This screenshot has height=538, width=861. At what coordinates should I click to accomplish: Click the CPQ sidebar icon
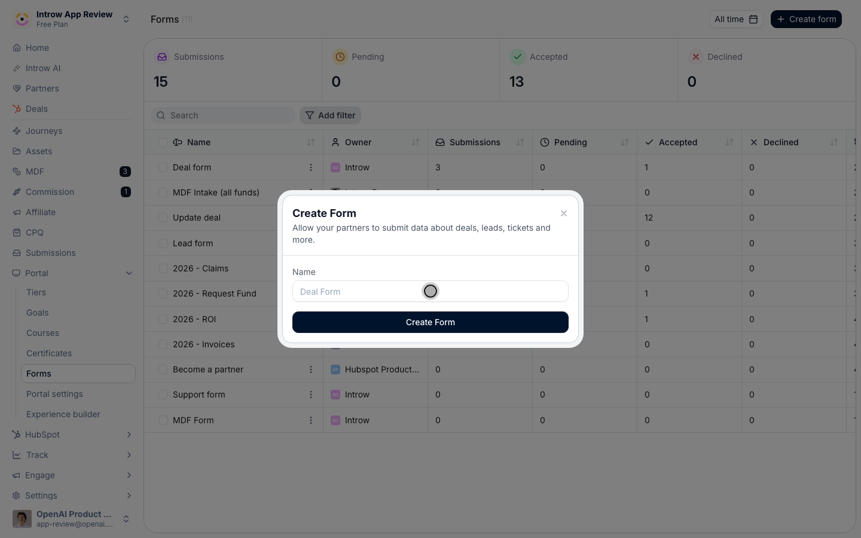[x=17, y=233]
